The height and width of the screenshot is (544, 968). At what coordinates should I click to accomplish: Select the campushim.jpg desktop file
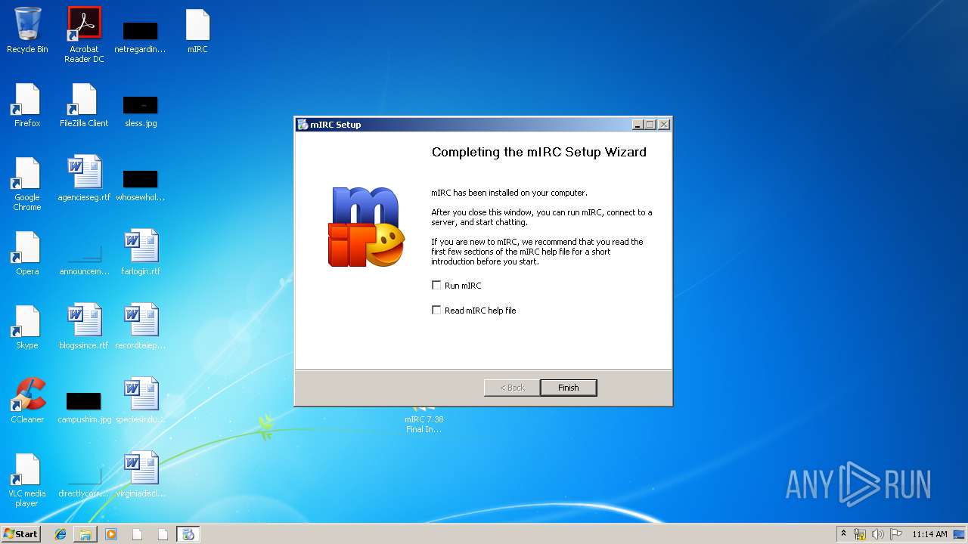(84, 408)
